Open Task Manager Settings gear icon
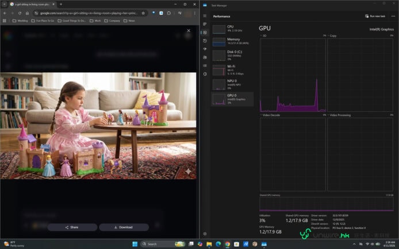399x249 pixels. [x=205, y=234]
